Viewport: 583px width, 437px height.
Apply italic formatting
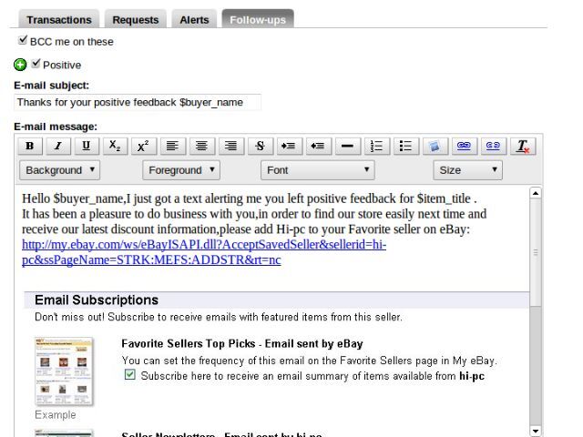tap(58, 146)
